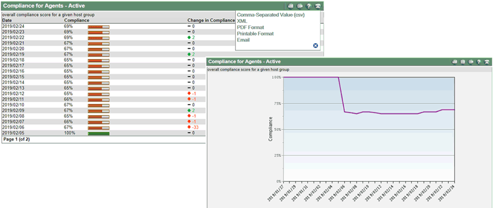Click graph window title Compliance for Agents - Active
Viewport: 493px width, 208px height.
coord(244,62)
